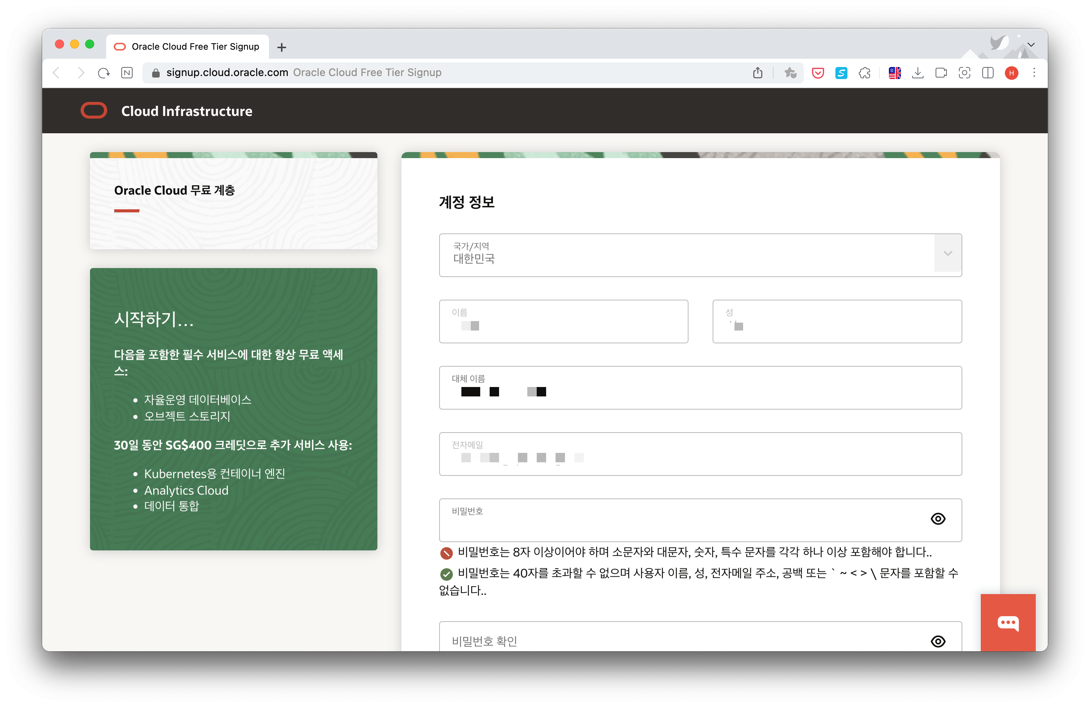Image resolution: width=1090 pixels, height=707 pixels.
Task: Click the downloads arrow icon
Action: pos(917,73)
